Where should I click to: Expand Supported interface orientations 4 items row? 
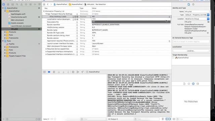click(x=46, y=54)
